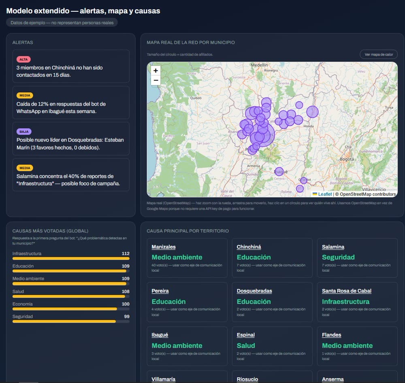Image resolution: width=405 pixels, height=383 pixels.
Task: Select the BAJA alert about Dosquebradas leader
Action: pos(71,139)
